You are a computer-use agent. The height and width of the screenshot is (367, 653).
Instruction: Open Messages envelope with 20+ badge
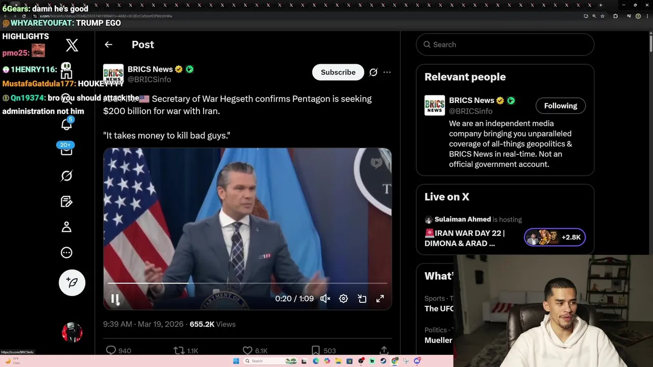tap(66, 150)
